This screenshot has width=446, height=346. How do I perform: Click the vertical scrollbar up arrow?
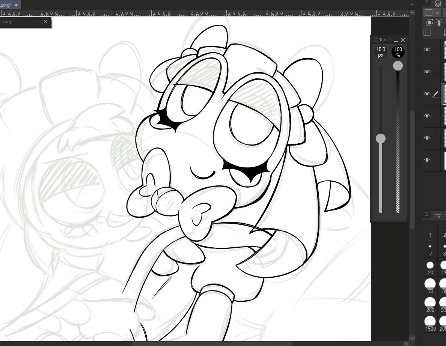point(412,13)
